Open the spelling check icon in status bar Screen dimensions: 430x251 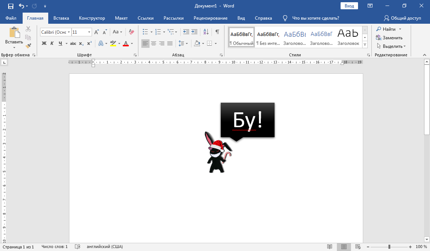point(78,247)
